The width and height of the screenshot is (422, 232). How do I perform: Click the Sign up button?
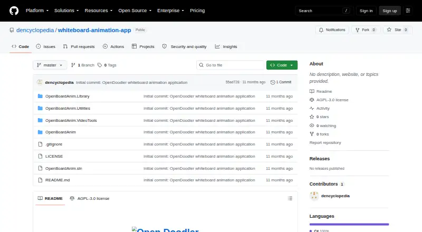tap(390, 11)
